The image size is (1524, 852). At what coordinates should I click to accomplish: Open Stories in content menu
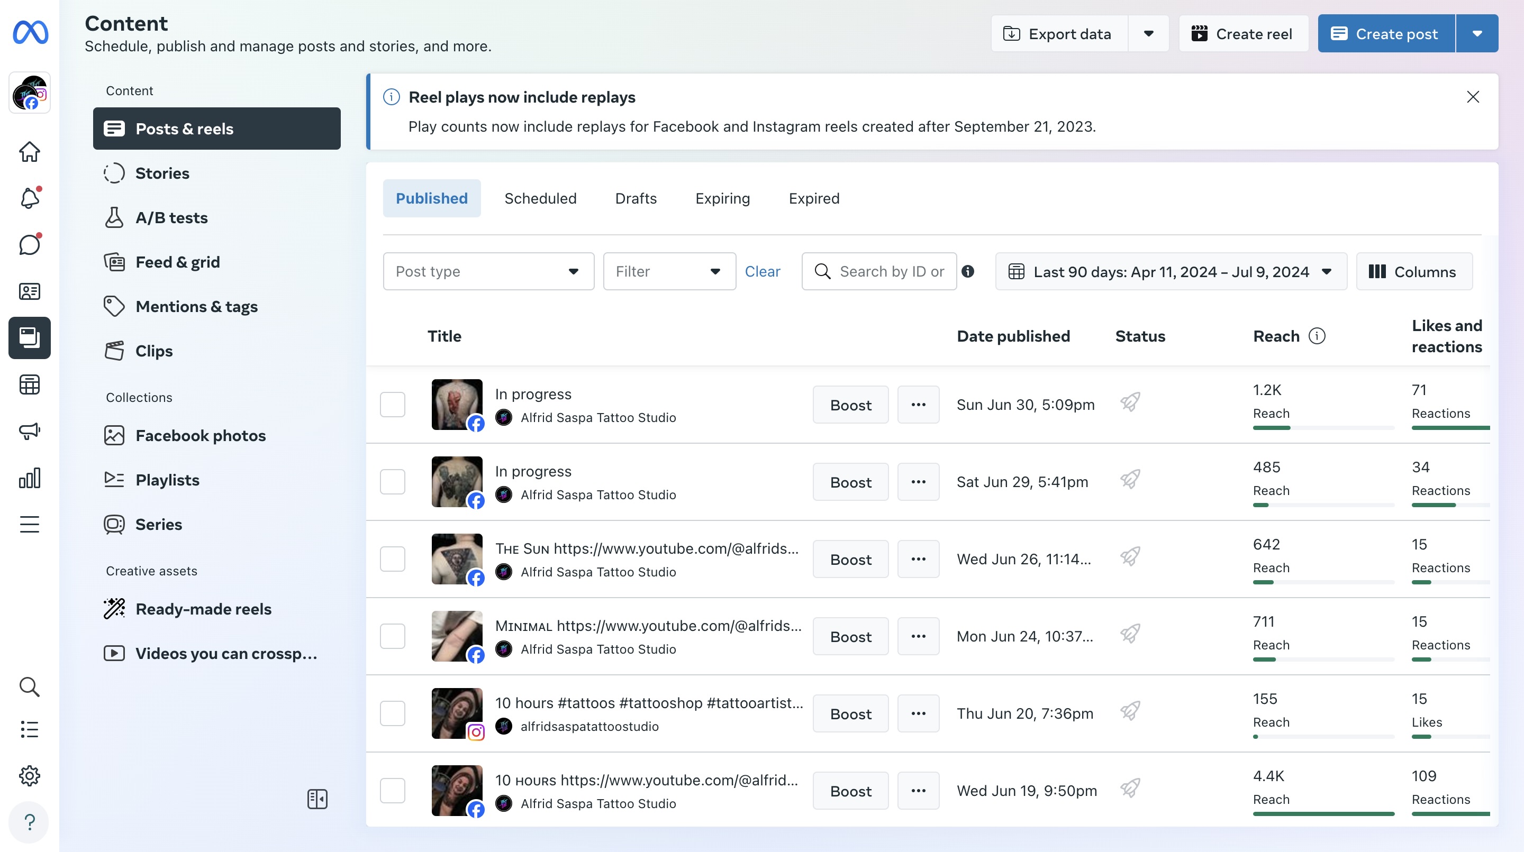coord(162,173)
